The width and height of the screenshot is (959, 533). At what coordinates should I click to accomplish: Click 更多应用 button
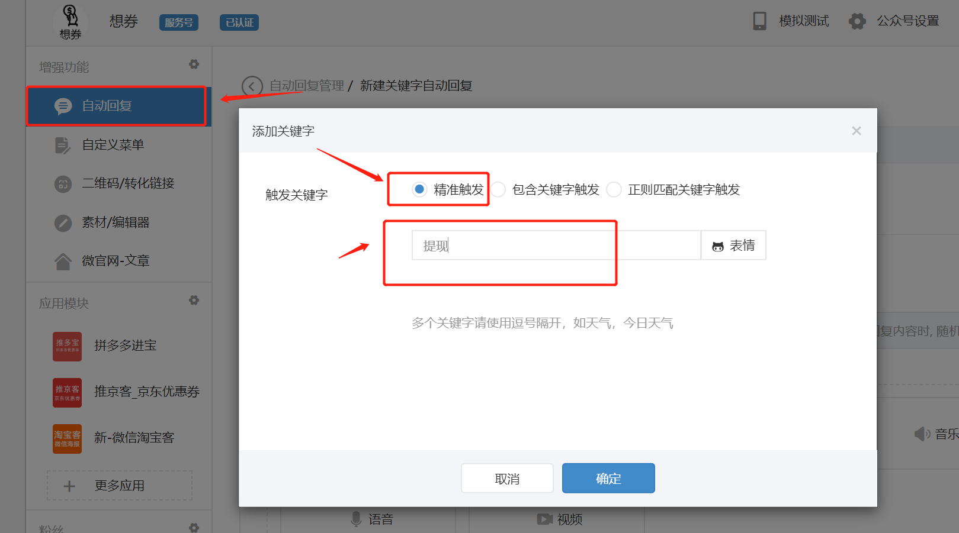(x=120, y=486)
